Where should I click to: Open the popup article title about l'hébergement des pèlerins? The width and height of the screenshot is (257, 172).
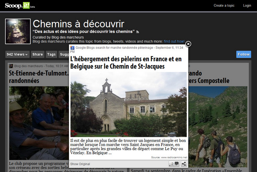[x=126, y=62]
